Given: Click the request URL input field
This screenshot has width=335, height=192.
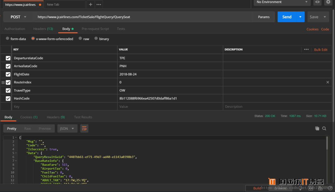Looking at the screenshot, I should coord(144,17).
